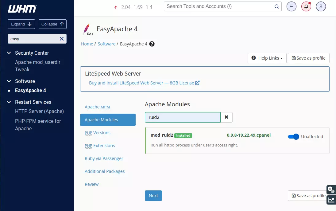Open the analytics graph icon

point(331,200)
